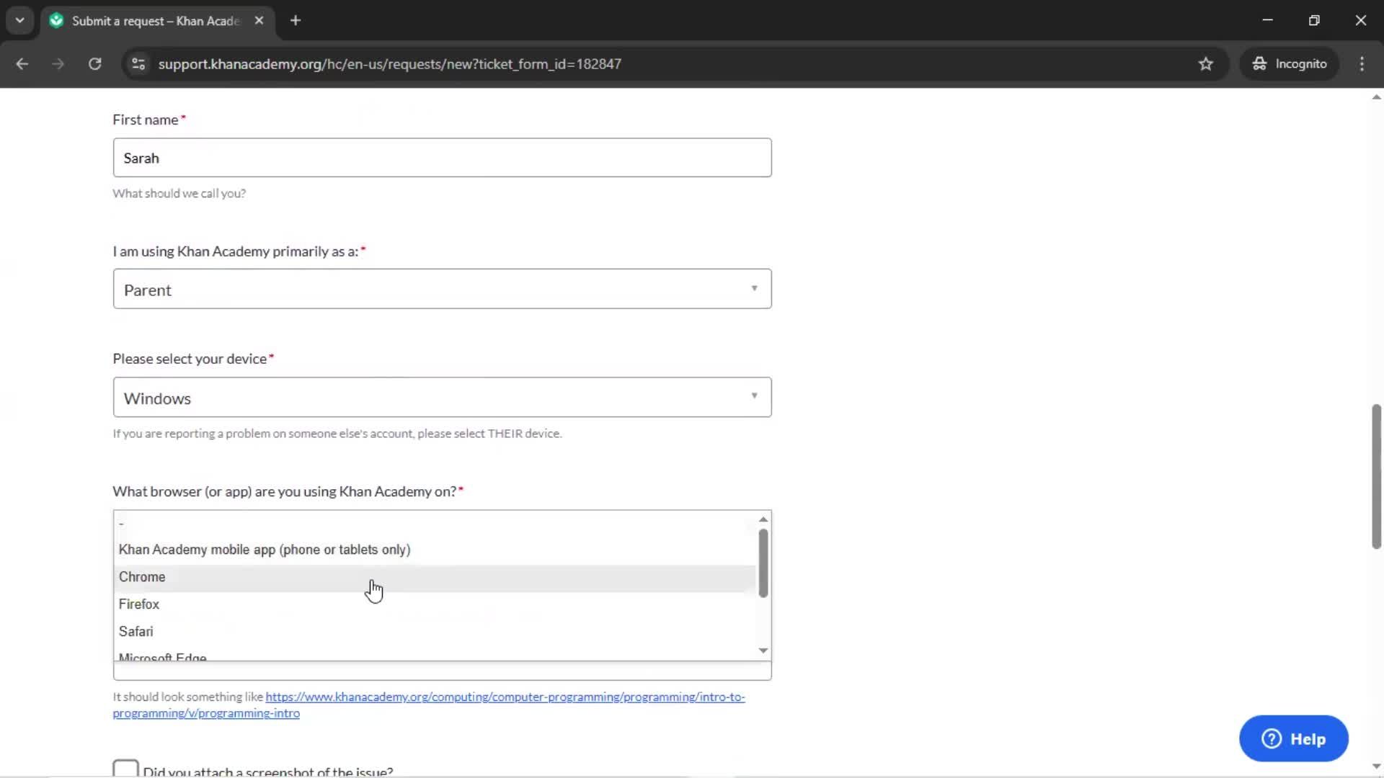Viewport: 1384px width, 778px height.
Task: Click the First name input field
Action: tap(442, 158)
